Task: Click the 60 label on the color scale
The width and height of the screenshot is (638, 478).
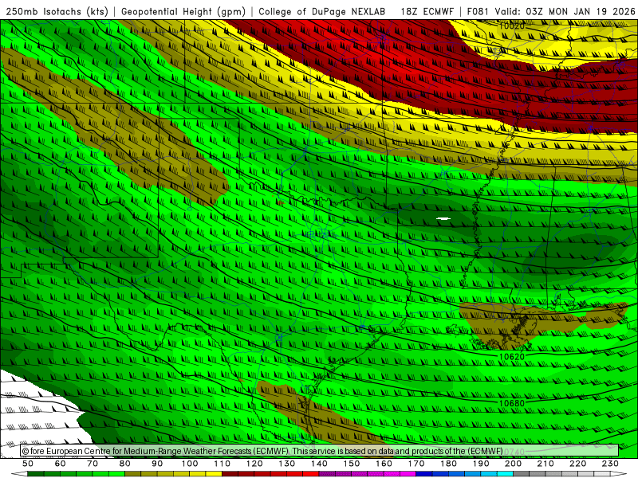Action: [x=60, y=464]
